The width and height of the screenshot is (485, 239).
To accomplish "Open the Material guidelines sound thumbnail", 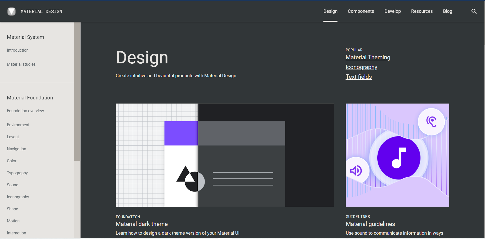I will [x=397, y=155].
